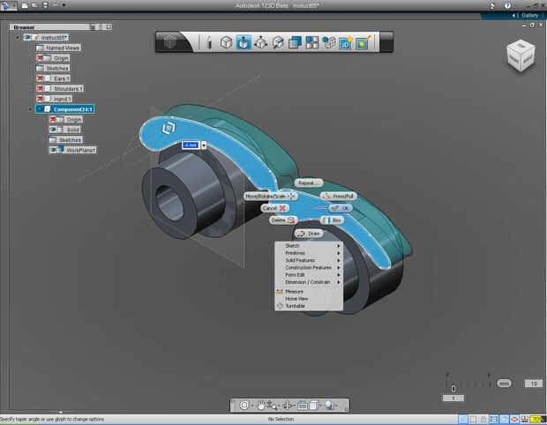Click the 4 mm distance input field
Screen dimensions: 547x425
(x=190, y=145)
